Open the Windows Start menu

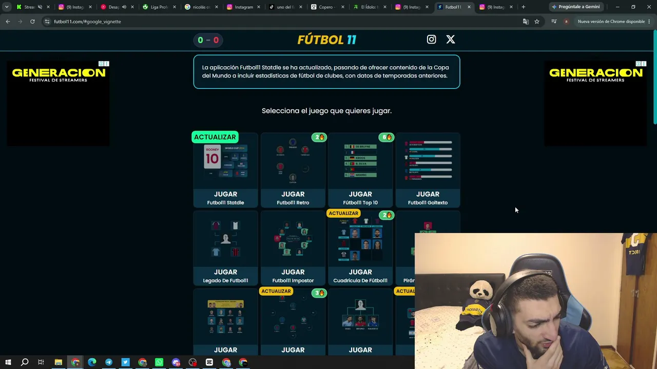pyautogui.click(x=8, y=362)
